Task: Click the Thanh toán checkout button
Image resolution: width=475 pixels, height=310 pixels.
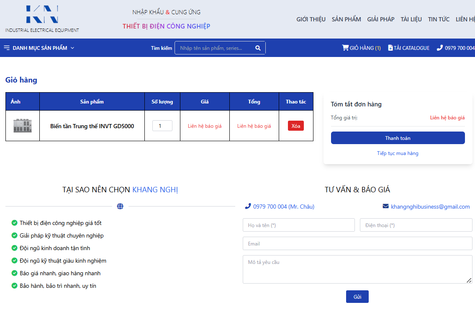Action: [x=398, y=138]
